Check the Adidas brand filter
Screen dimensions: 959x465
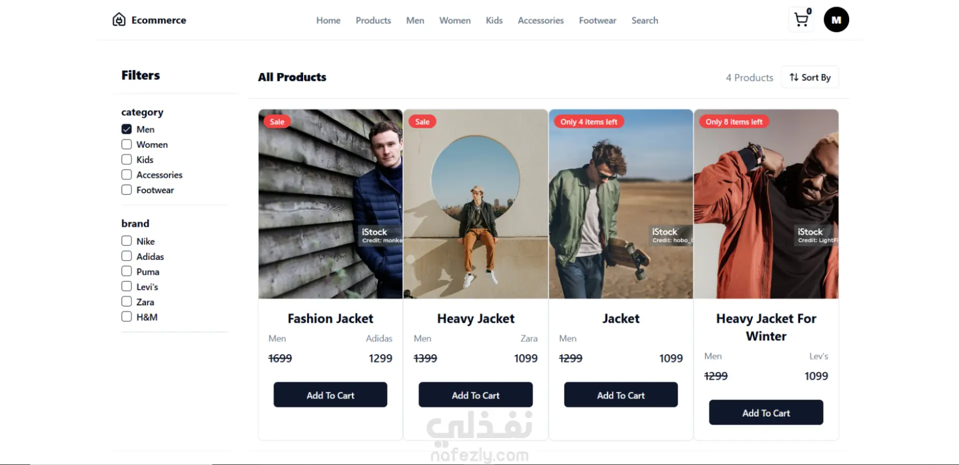126,256
